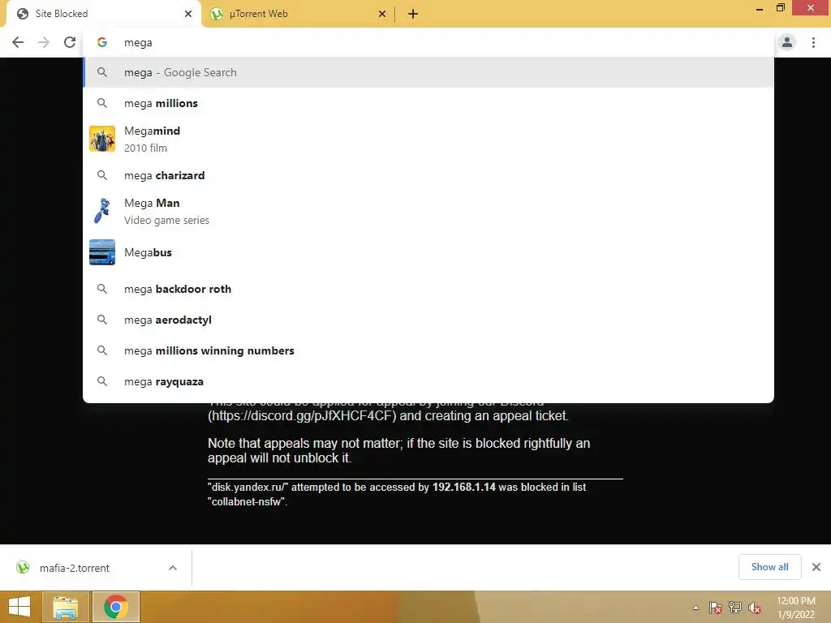Click Show all downloads button

pyautogui.click(x=769, y=567)
